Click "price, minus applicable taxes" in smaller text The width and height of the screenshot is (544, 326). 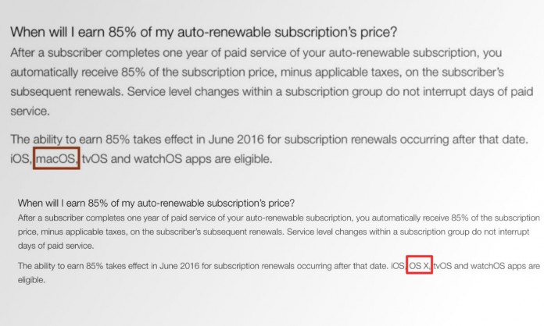[72, 232]
